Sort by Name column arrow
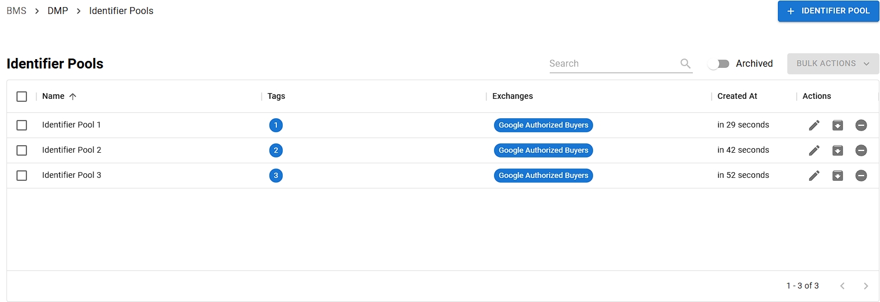The width and height of the screenshot is (880, 302). coord(73,97)
